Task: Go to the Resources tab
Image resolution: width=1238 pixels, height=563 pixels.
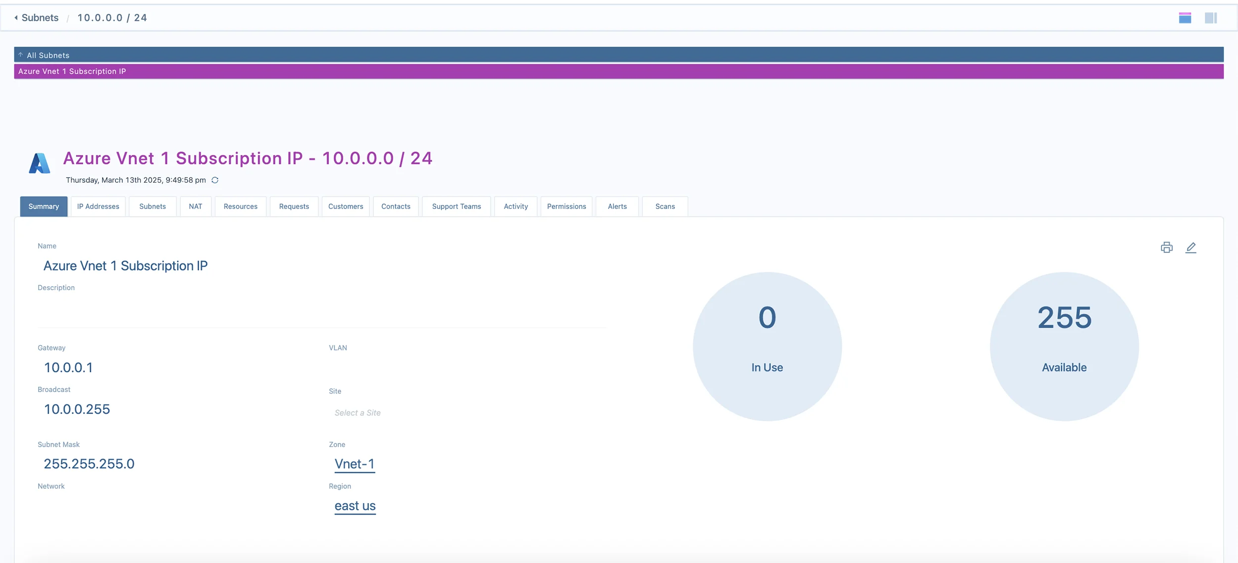Action: (241, 206)
